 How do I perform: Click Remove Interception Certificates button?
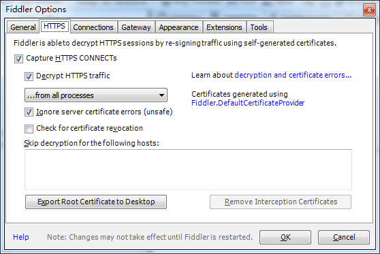tap(281, 202)
